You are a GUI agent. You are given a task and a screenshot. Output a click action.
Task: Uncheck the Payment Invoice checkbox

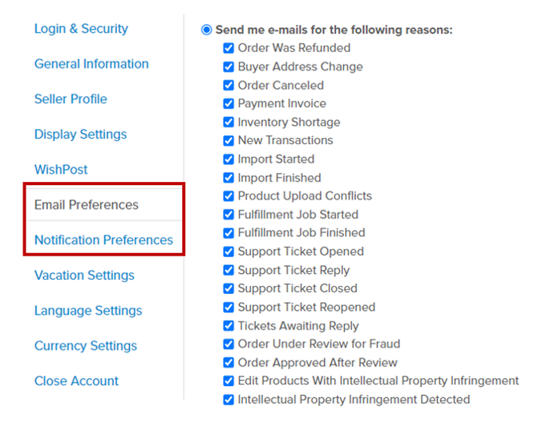[x=229, y=103]
